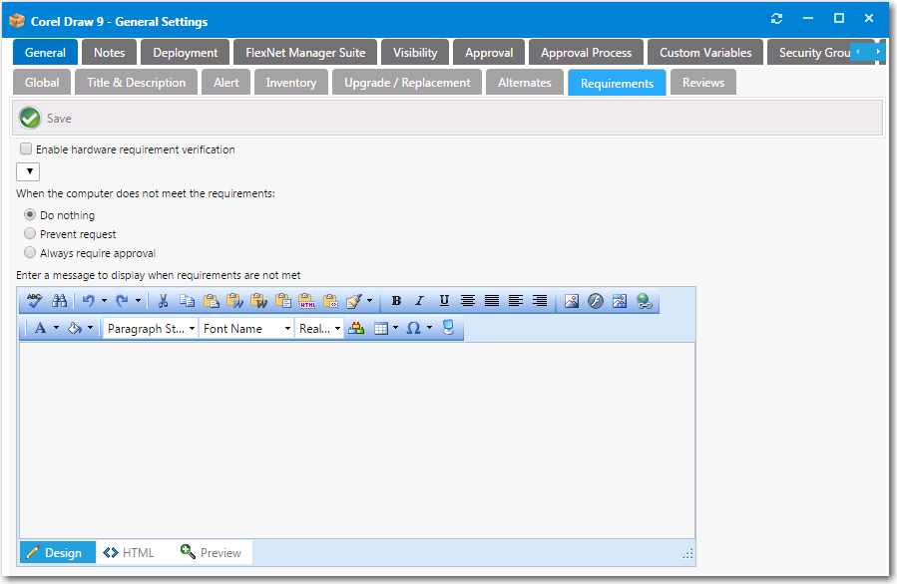Apply bold formatting to the message text
The width and height of the screenshot is (897, 584).
coord(395,301)
